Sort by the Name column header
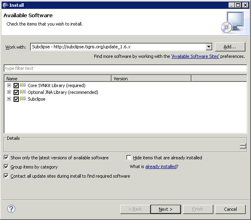 58,79
